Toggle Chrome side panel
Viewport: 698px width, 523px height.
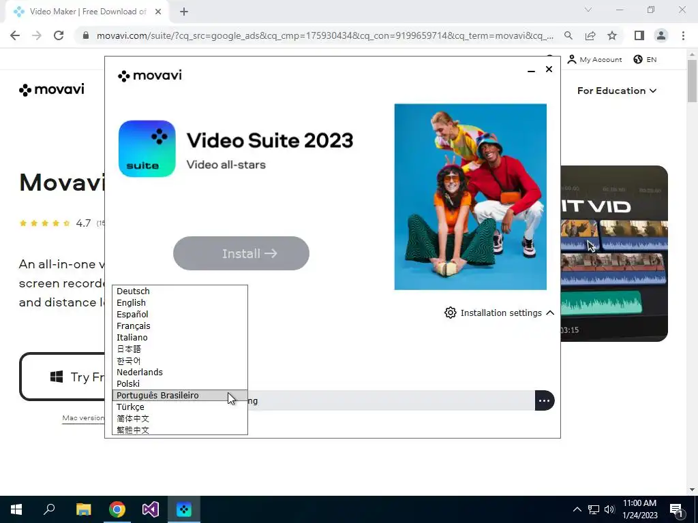click(x=639, y=35)
